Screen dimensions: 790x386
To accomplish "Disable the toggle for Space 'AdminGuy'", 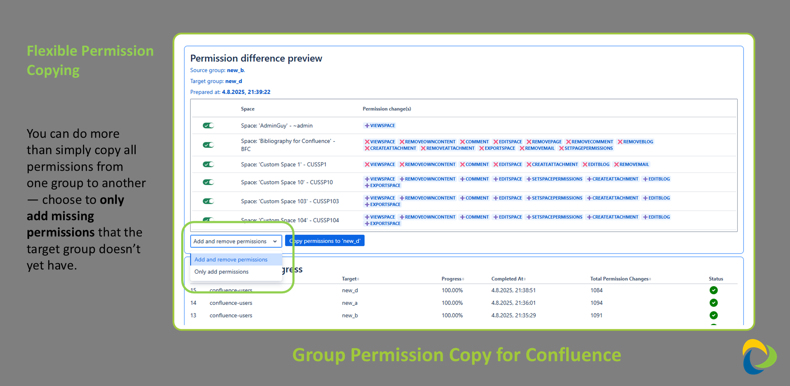I will [208, 125].
